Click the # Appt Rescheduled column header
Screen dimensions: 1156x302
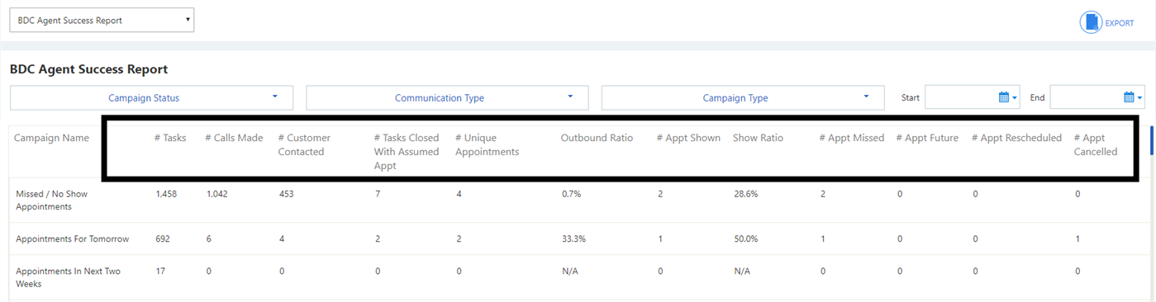(1016, 138)
